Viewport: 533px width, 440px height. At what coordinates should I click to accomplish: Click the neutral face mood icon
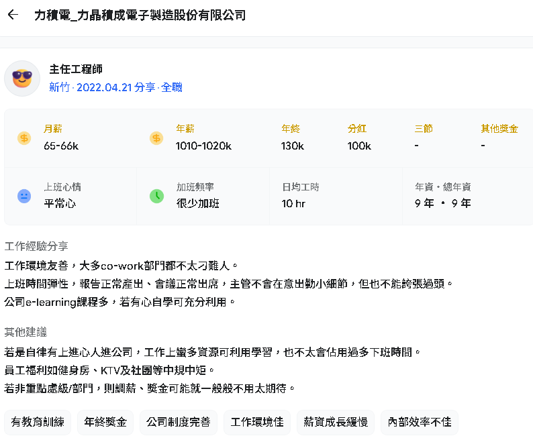24,196
